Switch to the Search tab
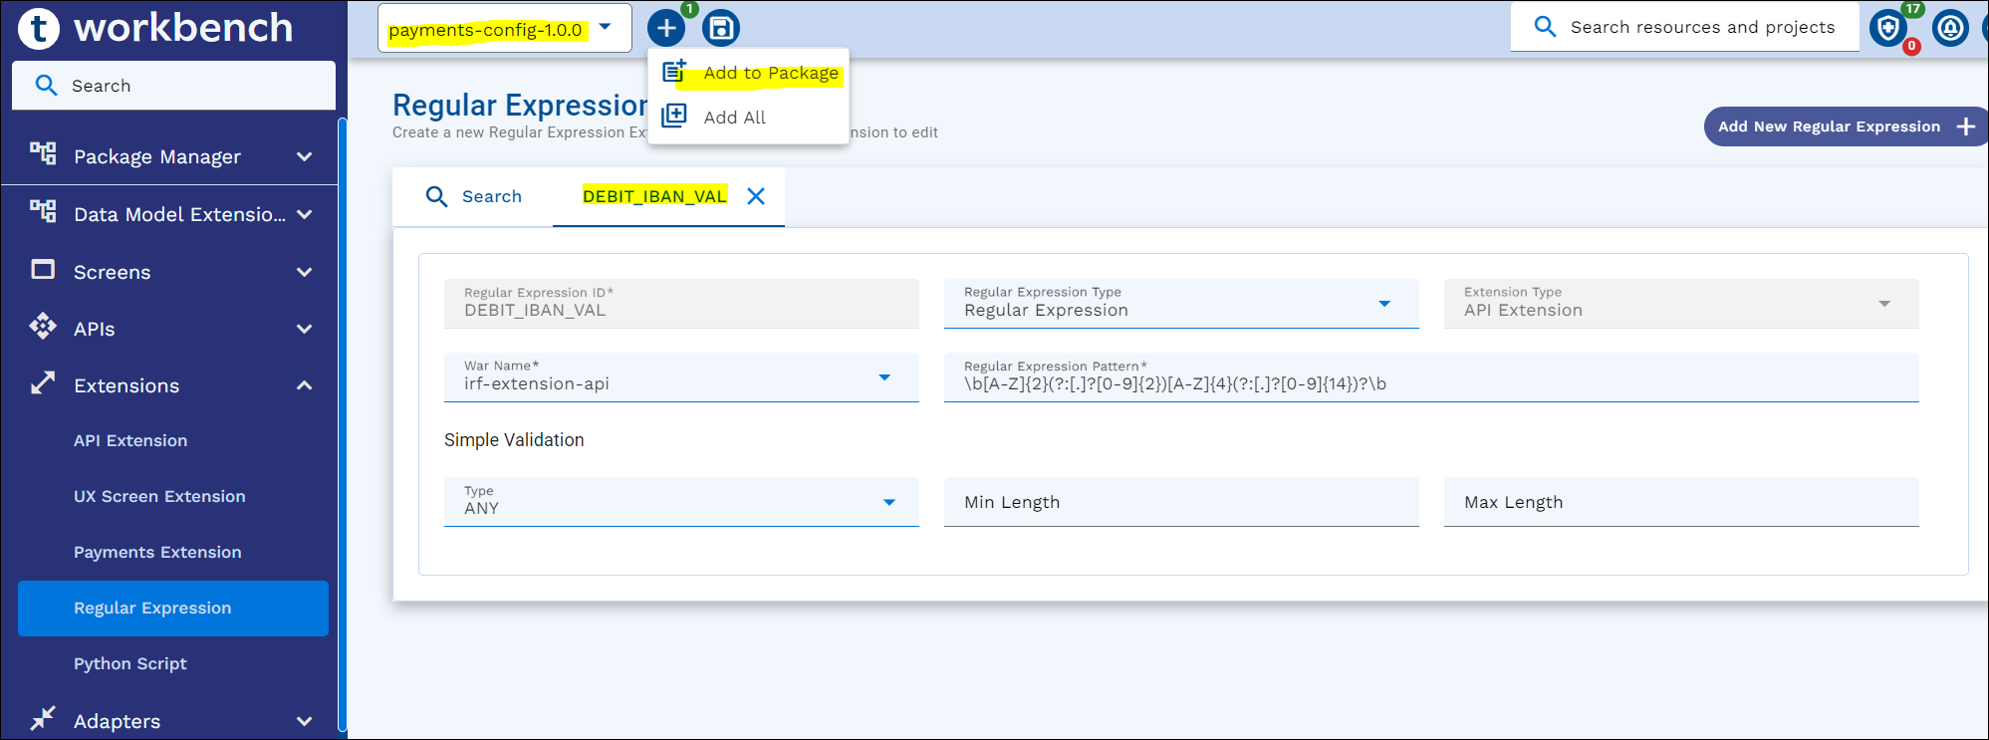 click(x=474, y=196)
